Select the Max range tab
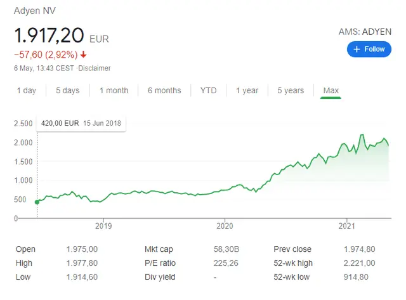This screenshot has height=300, width=406. point(331,90)
